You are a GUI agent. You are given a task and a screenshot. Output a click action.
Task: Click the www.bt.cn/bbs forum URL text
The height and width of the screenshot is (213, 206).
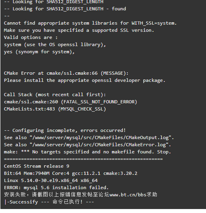[128, 195]
